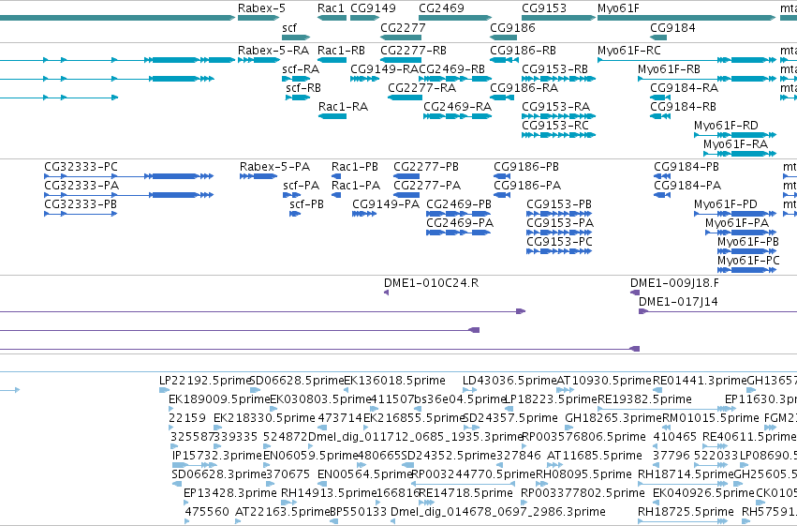Select protein CG32333-PB

[81, 204]
